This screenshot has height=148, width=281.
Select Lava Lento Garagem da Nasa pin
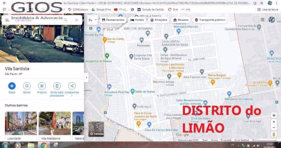coord(166,36)
